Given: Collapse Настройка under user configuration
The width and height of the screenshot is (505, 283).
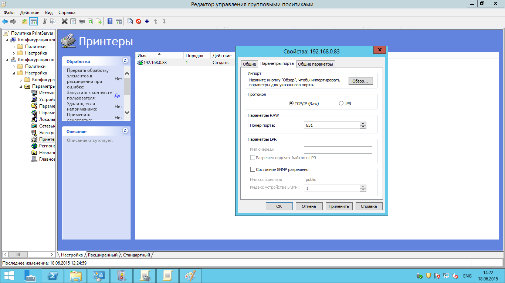Looking at the screenshot, I should (14, 73).
